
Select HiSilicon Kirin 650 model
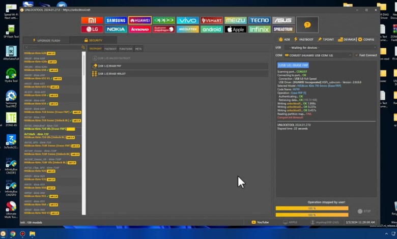[x=41, y=70]
